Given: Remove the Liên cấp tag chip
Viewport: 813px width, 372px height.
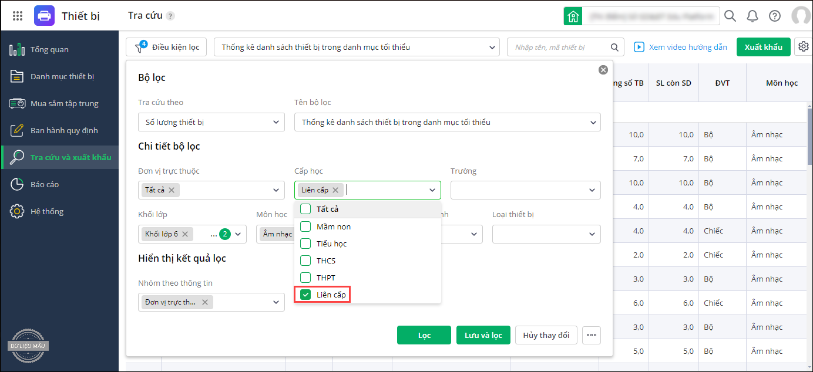Looking at the screenshot, I should pyautogui.click(x=335, y=190).
